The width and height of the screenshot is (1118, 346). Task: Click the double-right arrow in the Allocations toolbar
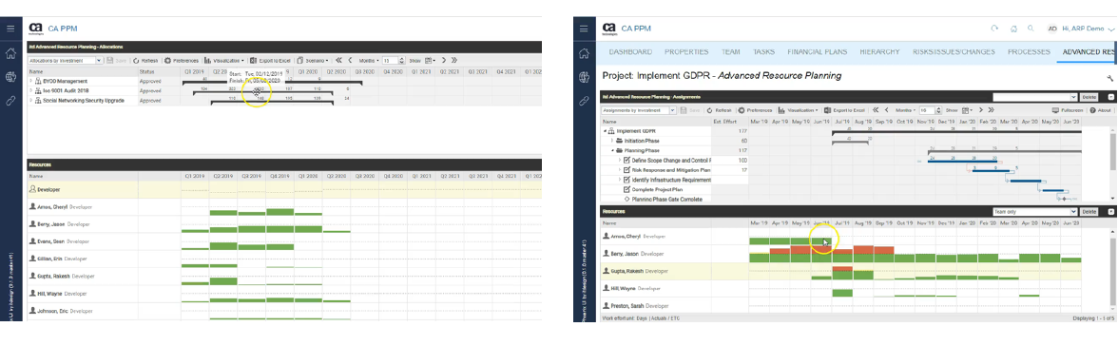coord(454,61)
